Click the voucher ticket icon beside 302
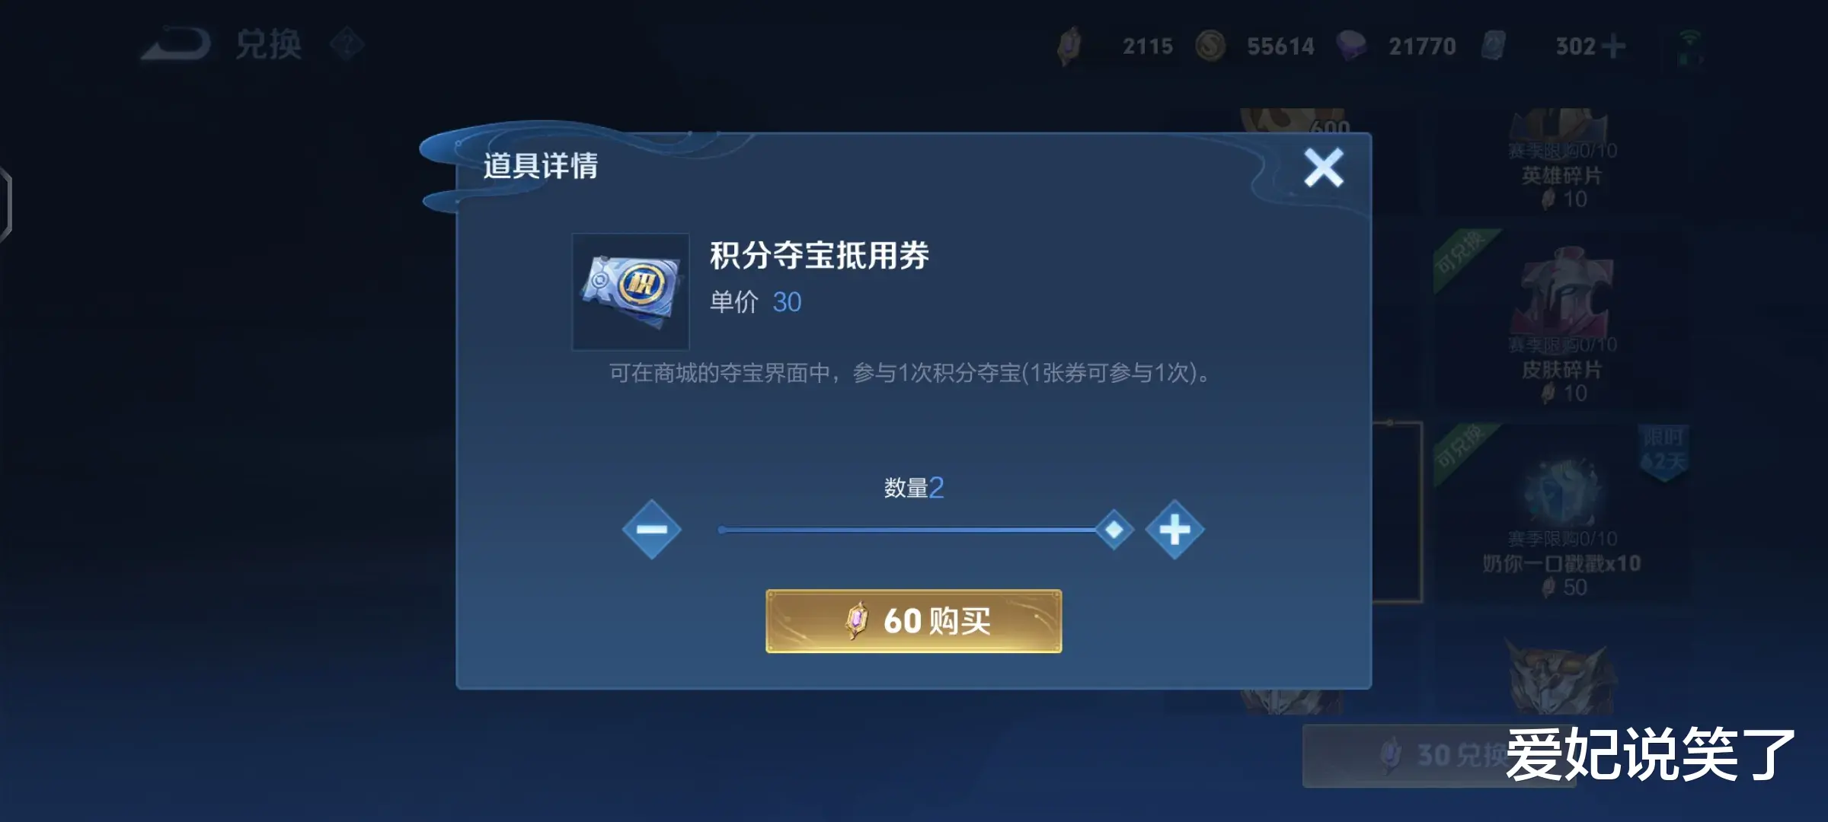The image size is (1828, 822). point(1494,46)
